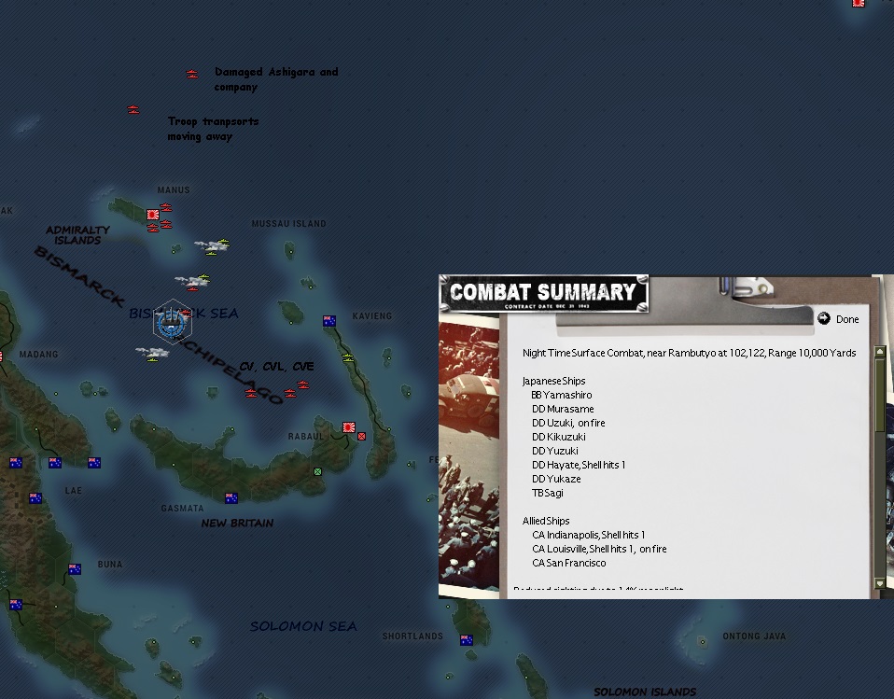This screenshot has width=894, height=699.
Task: Click leftmost red carrier group under CV, CVL, CVE
Action: click(x=251, y=393)
